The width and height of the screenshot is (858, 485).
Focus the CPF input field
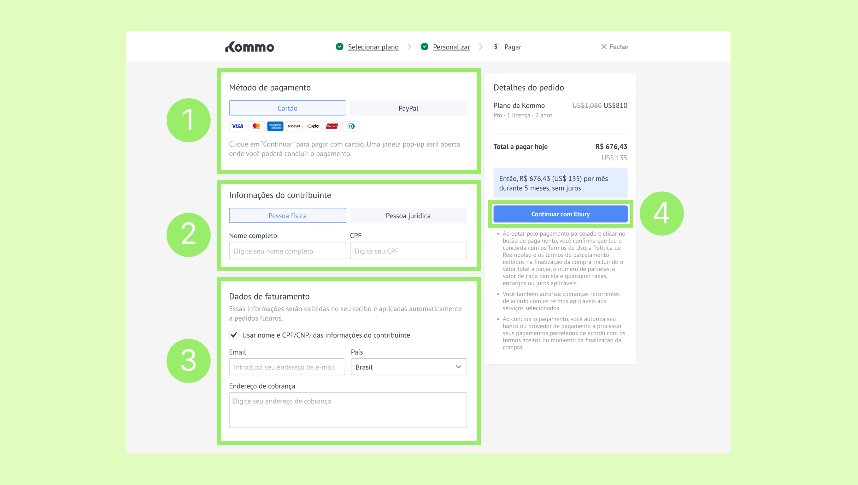408,251
